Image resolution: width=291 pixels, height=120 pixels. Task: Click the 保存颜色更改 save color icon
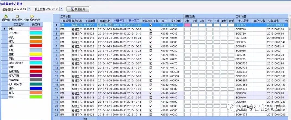pyautogui.click(x=32, y=16)
